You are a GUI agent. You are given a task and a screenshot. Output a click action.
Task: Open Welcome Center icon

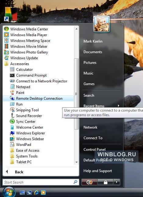click(12, 127)
